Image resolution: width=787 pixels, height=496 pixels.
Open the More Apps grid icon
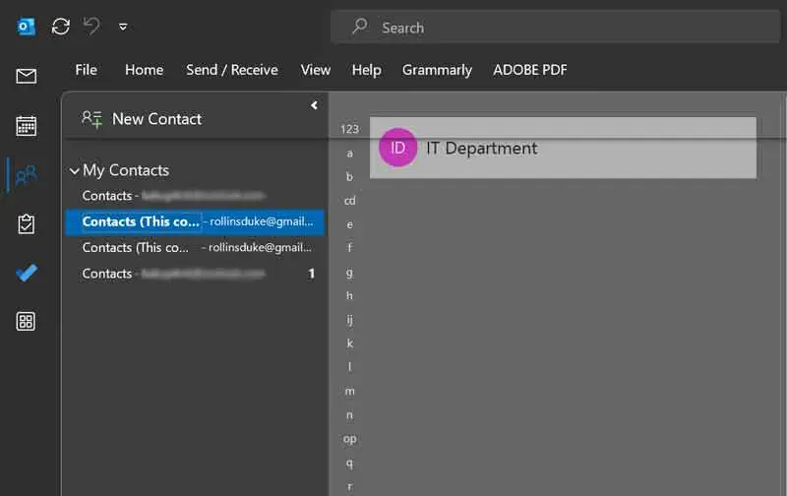[x=27, y=321]
